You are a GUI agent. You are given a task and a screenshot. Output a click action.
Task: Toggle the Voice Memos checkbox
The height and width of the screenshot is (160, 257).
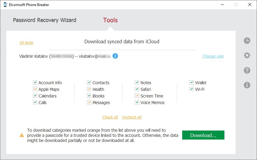coord(137,103)
